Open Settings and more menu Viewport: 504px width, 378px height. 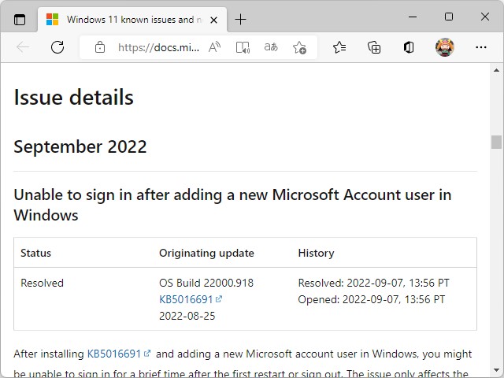pos(480,47)
